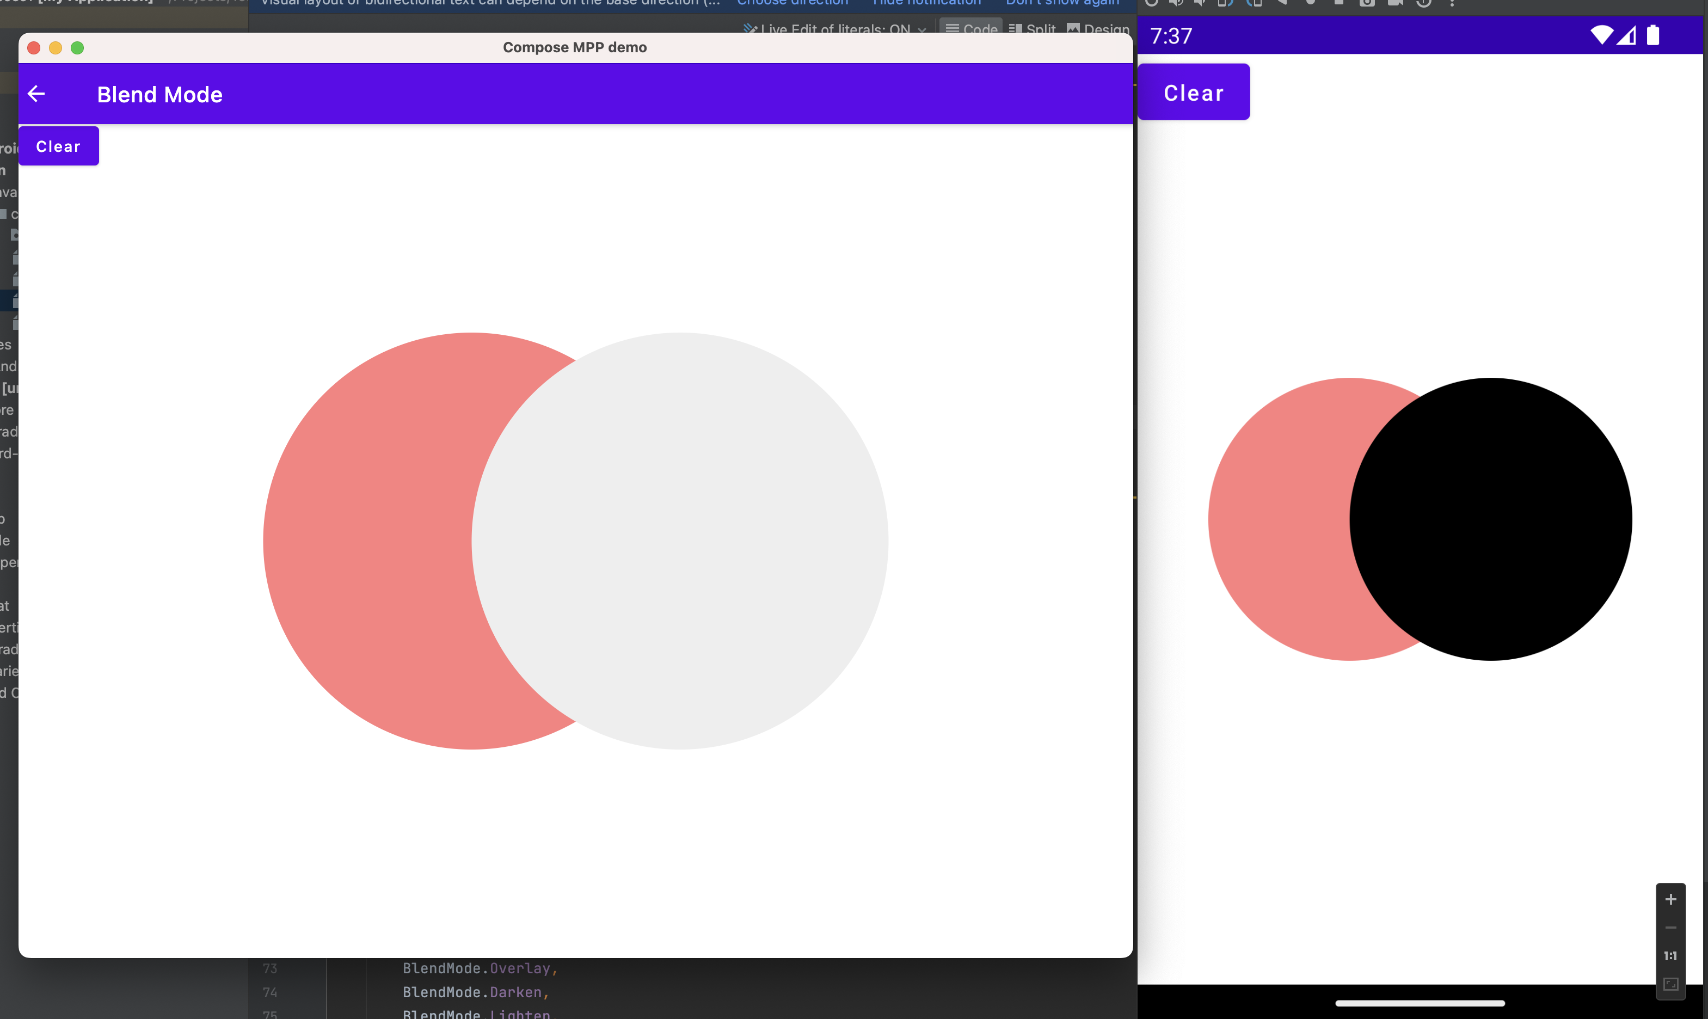Click the zoom-to-fit screen icon
Image resolution: width=1708 pixels, height=1019 pixels.
pos(1670,985)
